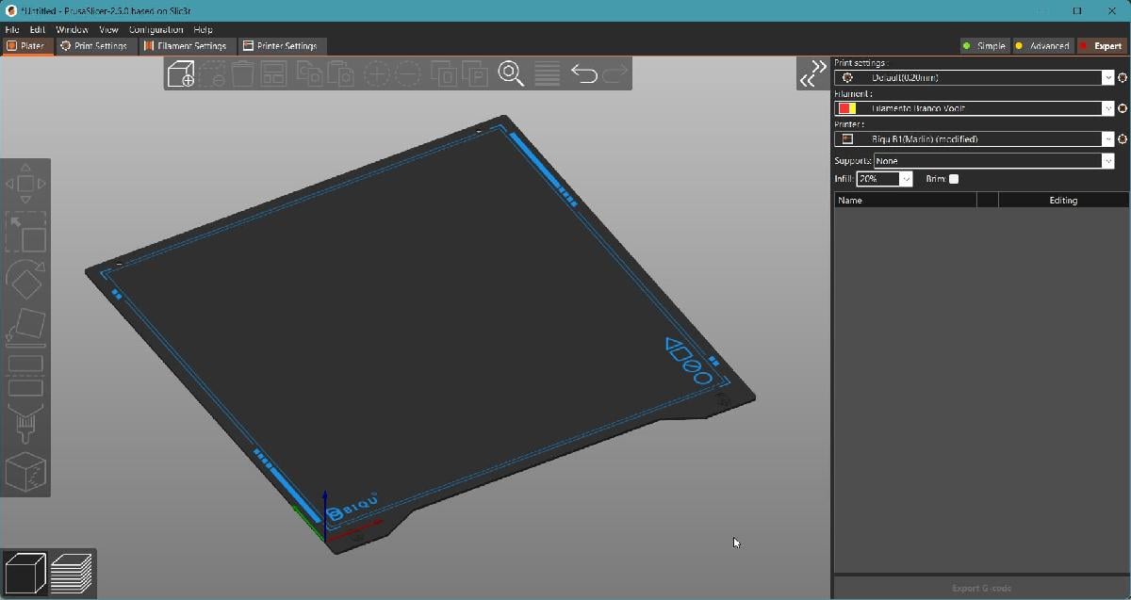This screenshot has height=600, width=1131.
Task: Select the Move tool in left toolbar
Action: (x=25, y=184)
